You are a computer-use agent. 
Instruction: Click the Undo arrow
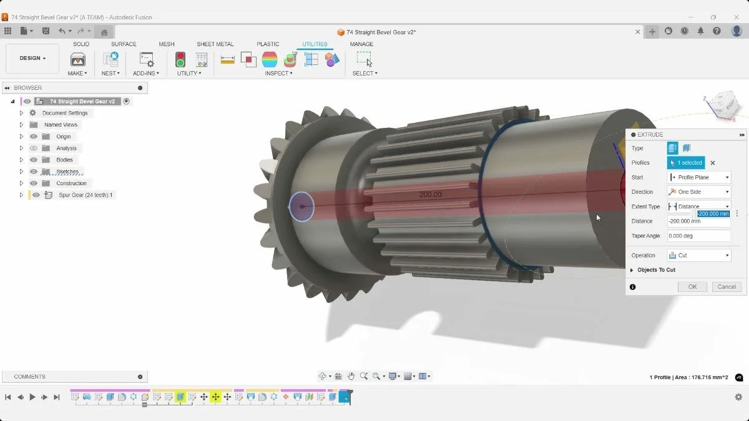(62, 31)
